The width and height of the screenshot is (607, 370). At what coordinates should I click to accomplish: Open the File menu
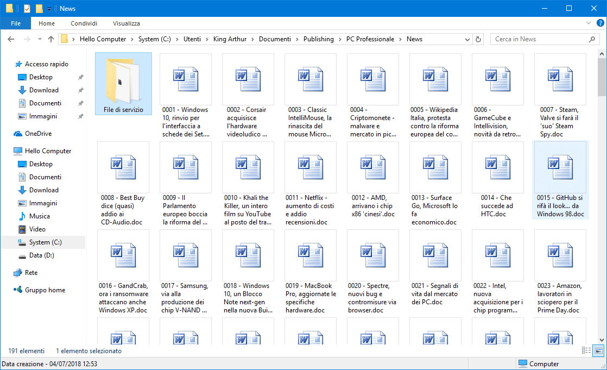(x=16, y=23)
